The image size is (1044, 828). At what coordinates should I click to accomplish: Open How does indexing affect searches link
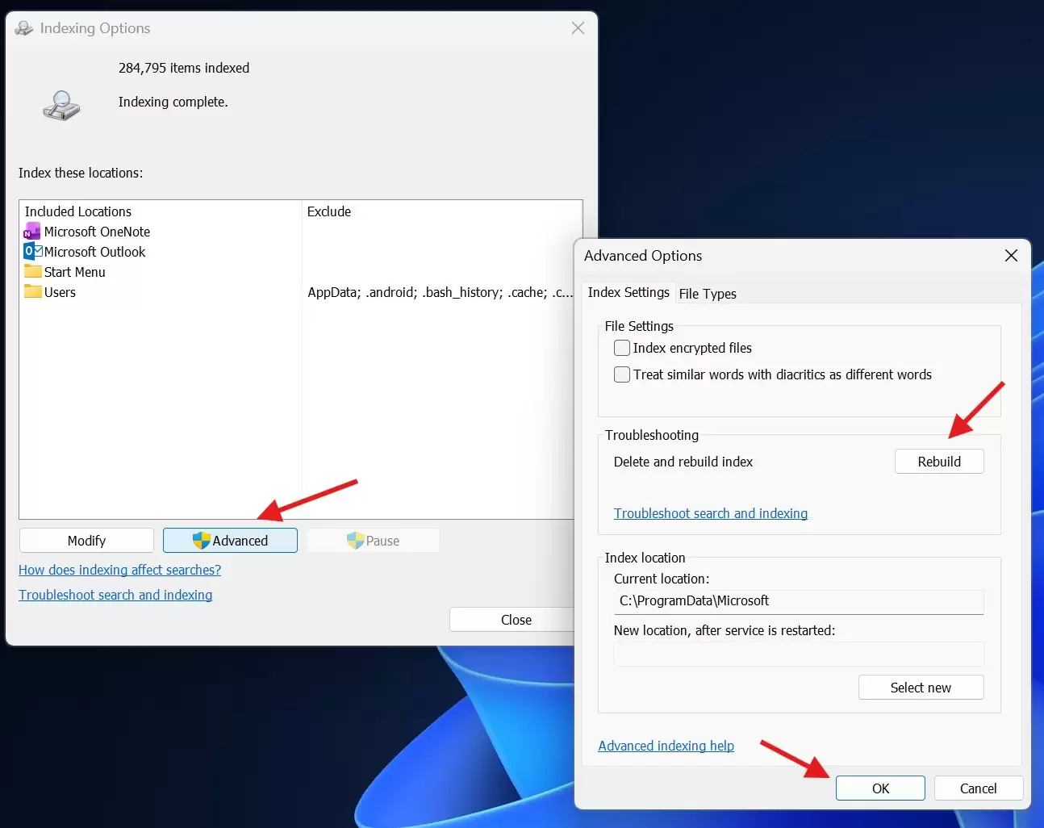tap(119, 570)
